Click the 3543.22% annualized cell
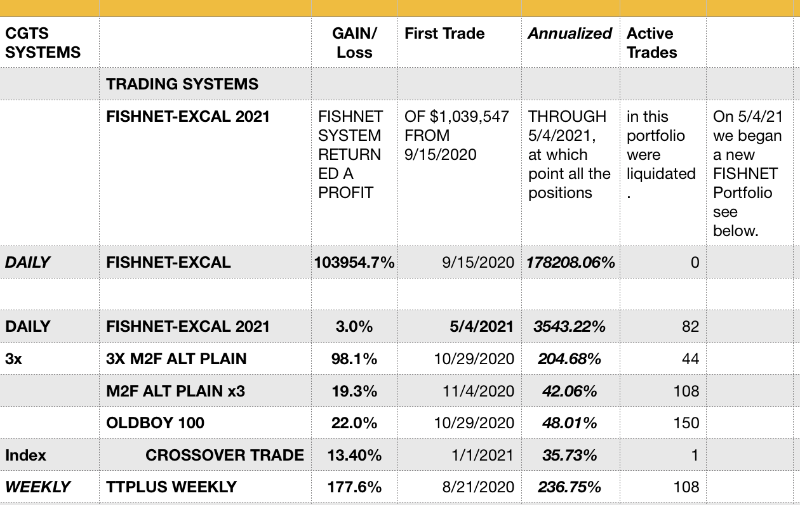This screenshot has width=800, height=505. point(571,326)
